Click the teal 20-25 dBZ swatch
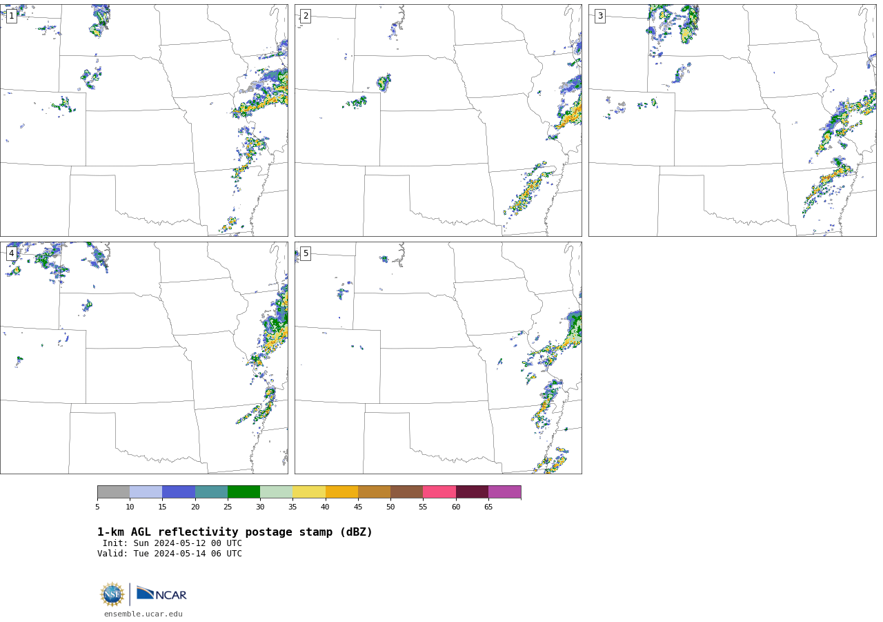 point(211,492)
